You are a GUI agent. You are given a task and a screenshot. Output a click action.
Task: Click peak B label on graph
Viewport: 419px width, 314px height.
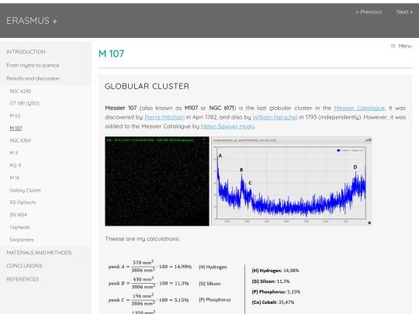pyautogui.click(x=241, y=170)
